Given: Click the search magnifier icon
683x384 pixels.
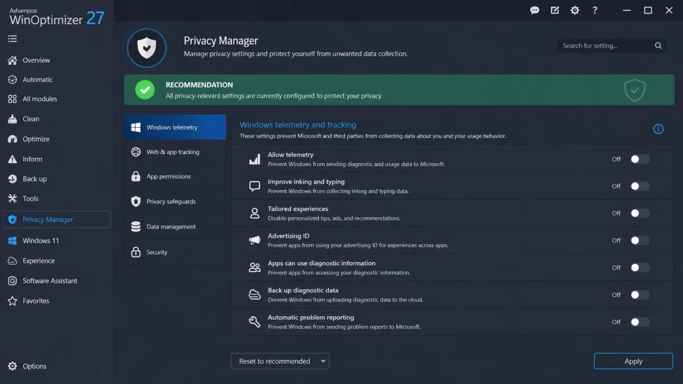Looking at the screenshot, I should pyautogui.click(x=659, y=46).
